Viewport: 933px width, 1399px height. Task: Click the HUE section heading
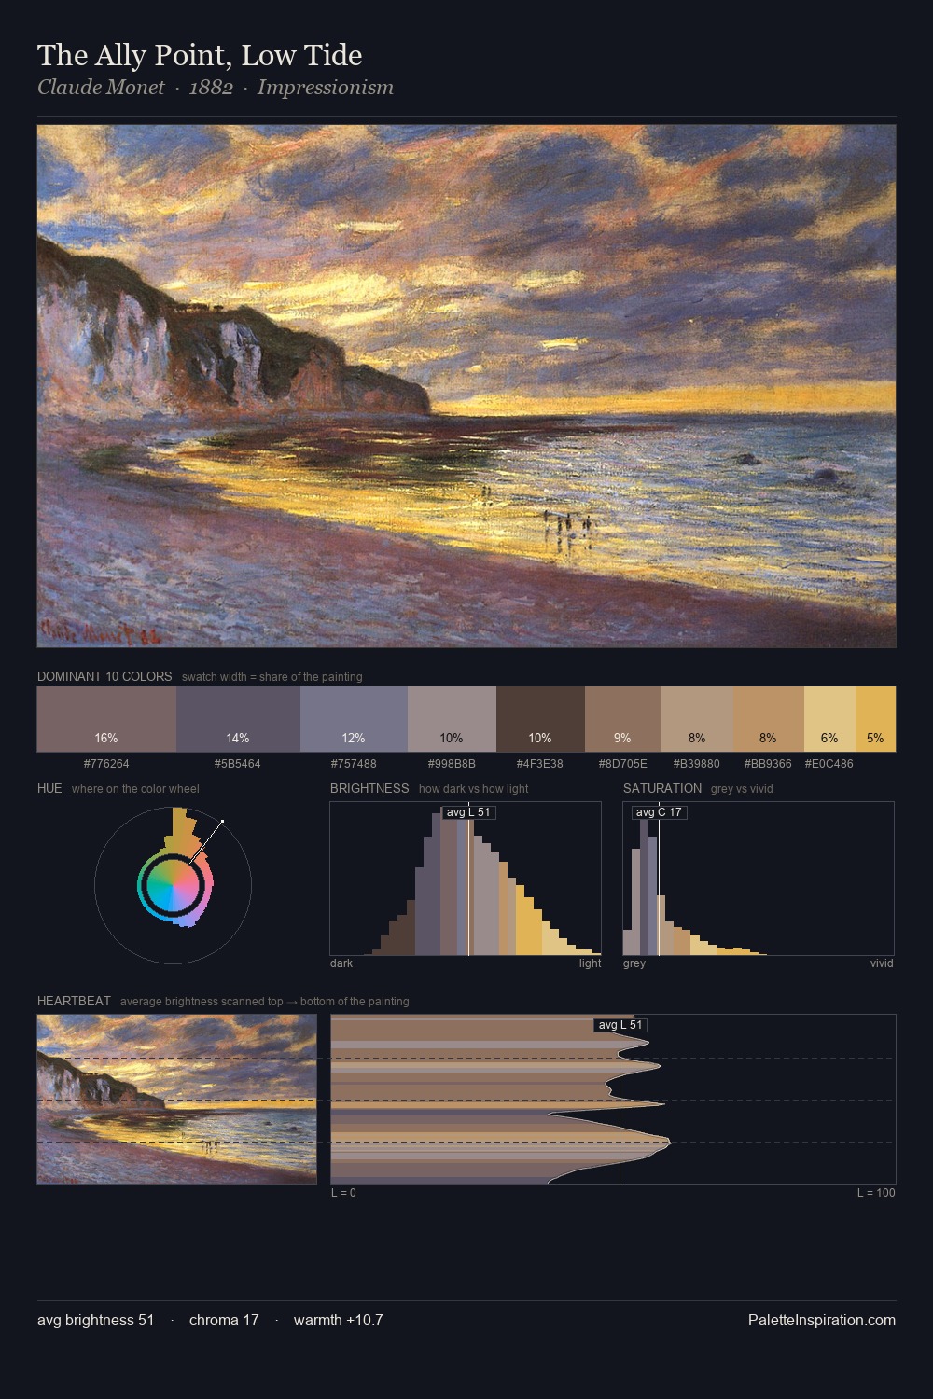click(x=49, y=788)
